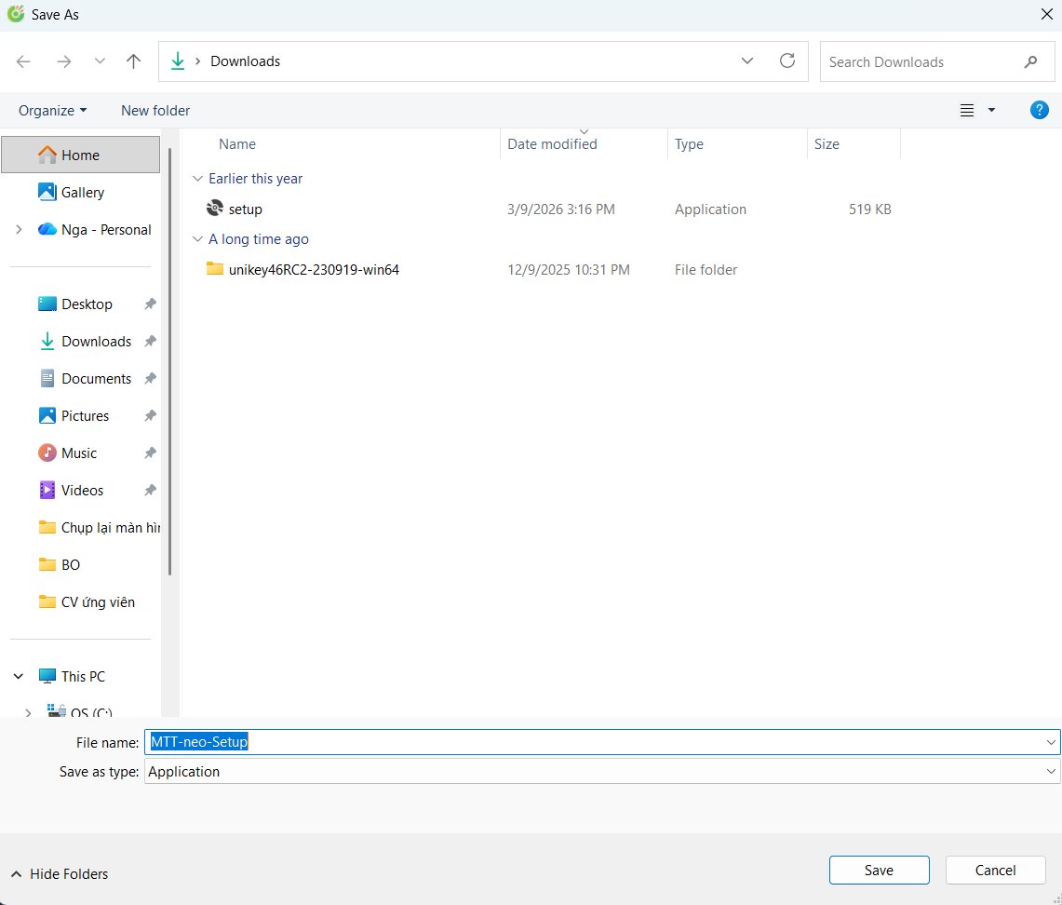1062x905 pixels.
Task: Click the pin icon next to Documents
Action: (x=151, y=379)
